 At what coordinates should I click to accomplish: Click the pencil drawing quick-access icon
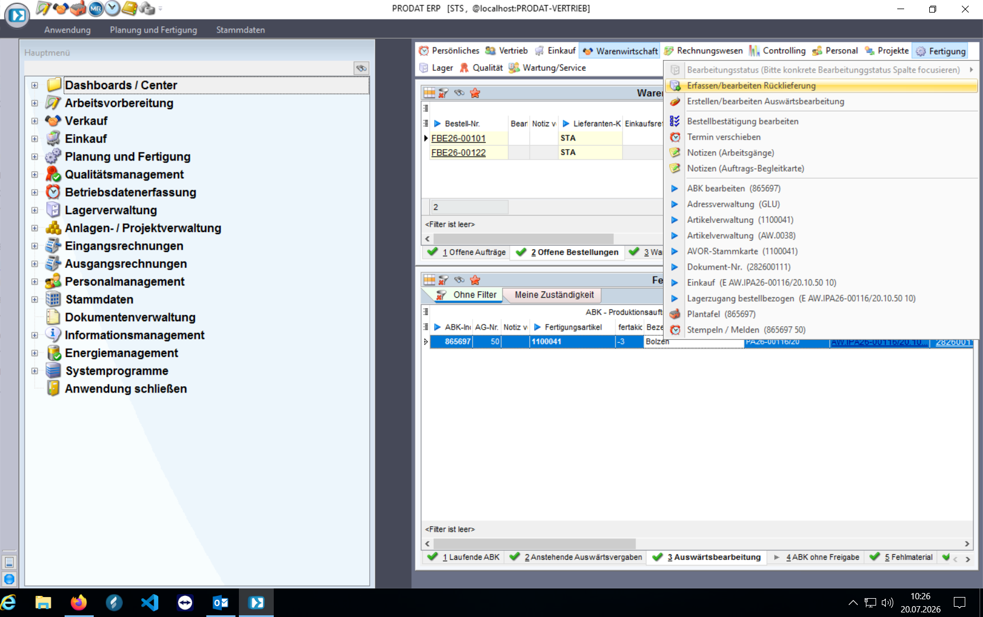(43, 8)
